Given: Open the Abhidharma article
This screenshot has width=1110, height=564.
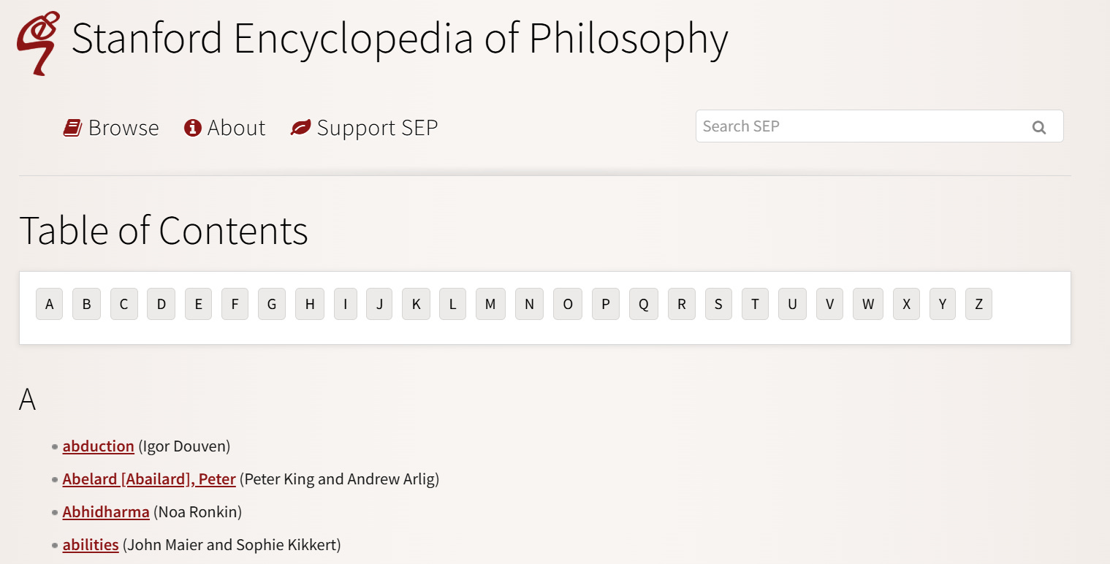Looking at the screenshot, I should (x=106, y=512).
